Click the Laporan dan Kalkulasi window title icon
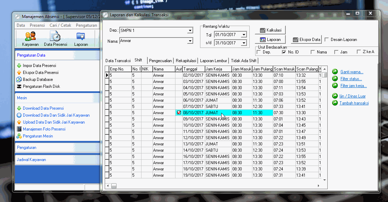388x202 pixels. [105, 15]
